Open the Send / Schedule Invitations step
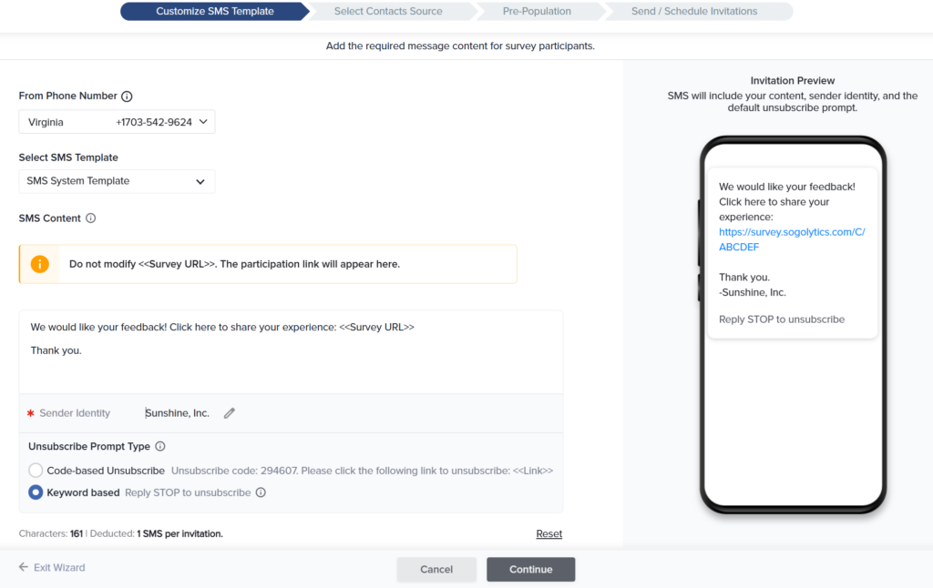933x588 pixels. (x=694, y=12)
